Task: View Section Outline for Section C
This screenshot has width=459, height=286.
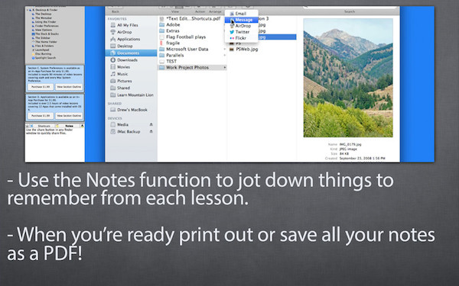Action: pos(69,87)
